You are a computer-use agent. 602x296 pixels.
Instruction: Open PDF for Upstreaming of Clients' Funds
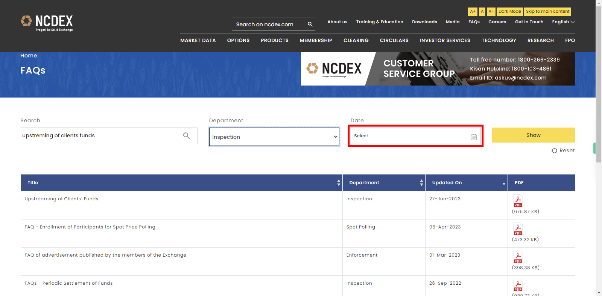[518, 201]
